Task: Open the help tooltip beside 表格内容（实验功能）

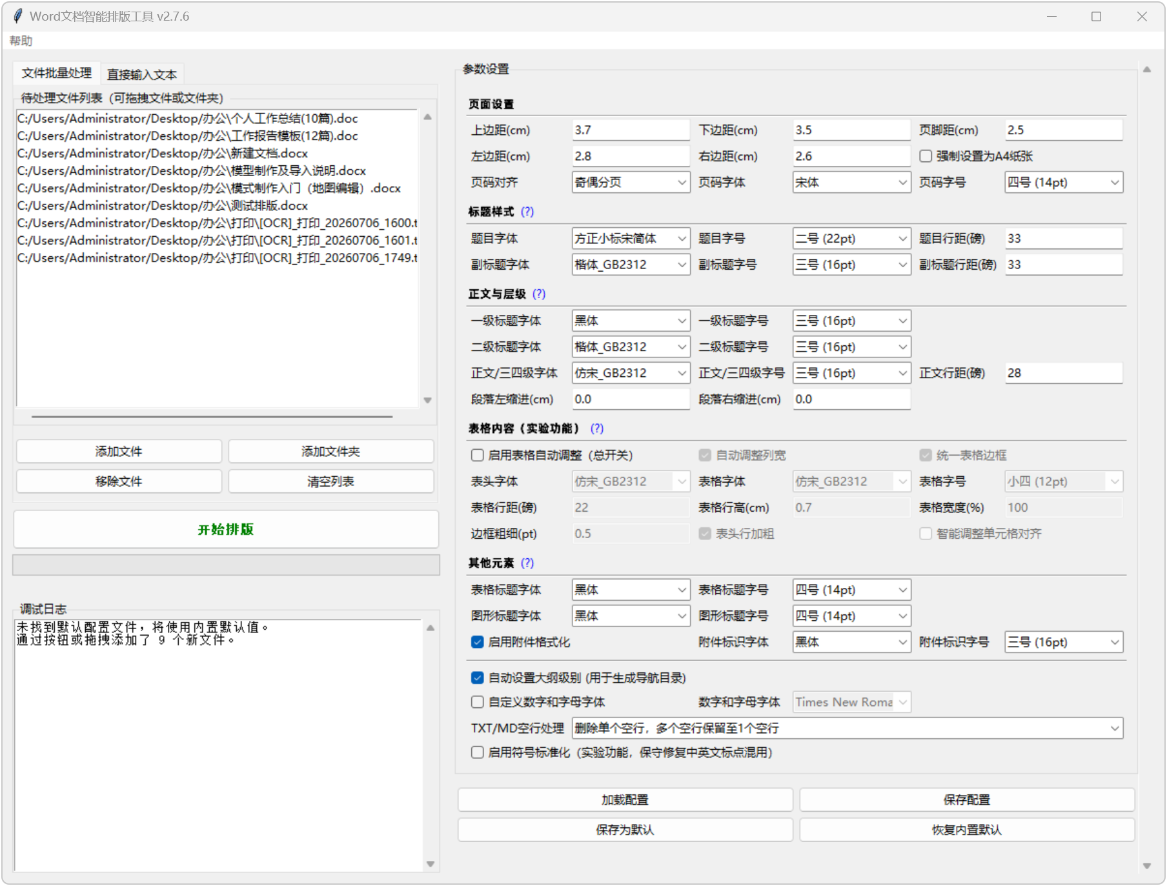Action: [x=597, y=428]
